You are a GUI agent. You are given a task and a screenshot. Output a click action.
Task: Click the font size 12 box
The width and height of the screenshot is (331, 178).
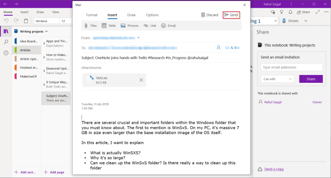pyautogui.click(x=66, y=21)
